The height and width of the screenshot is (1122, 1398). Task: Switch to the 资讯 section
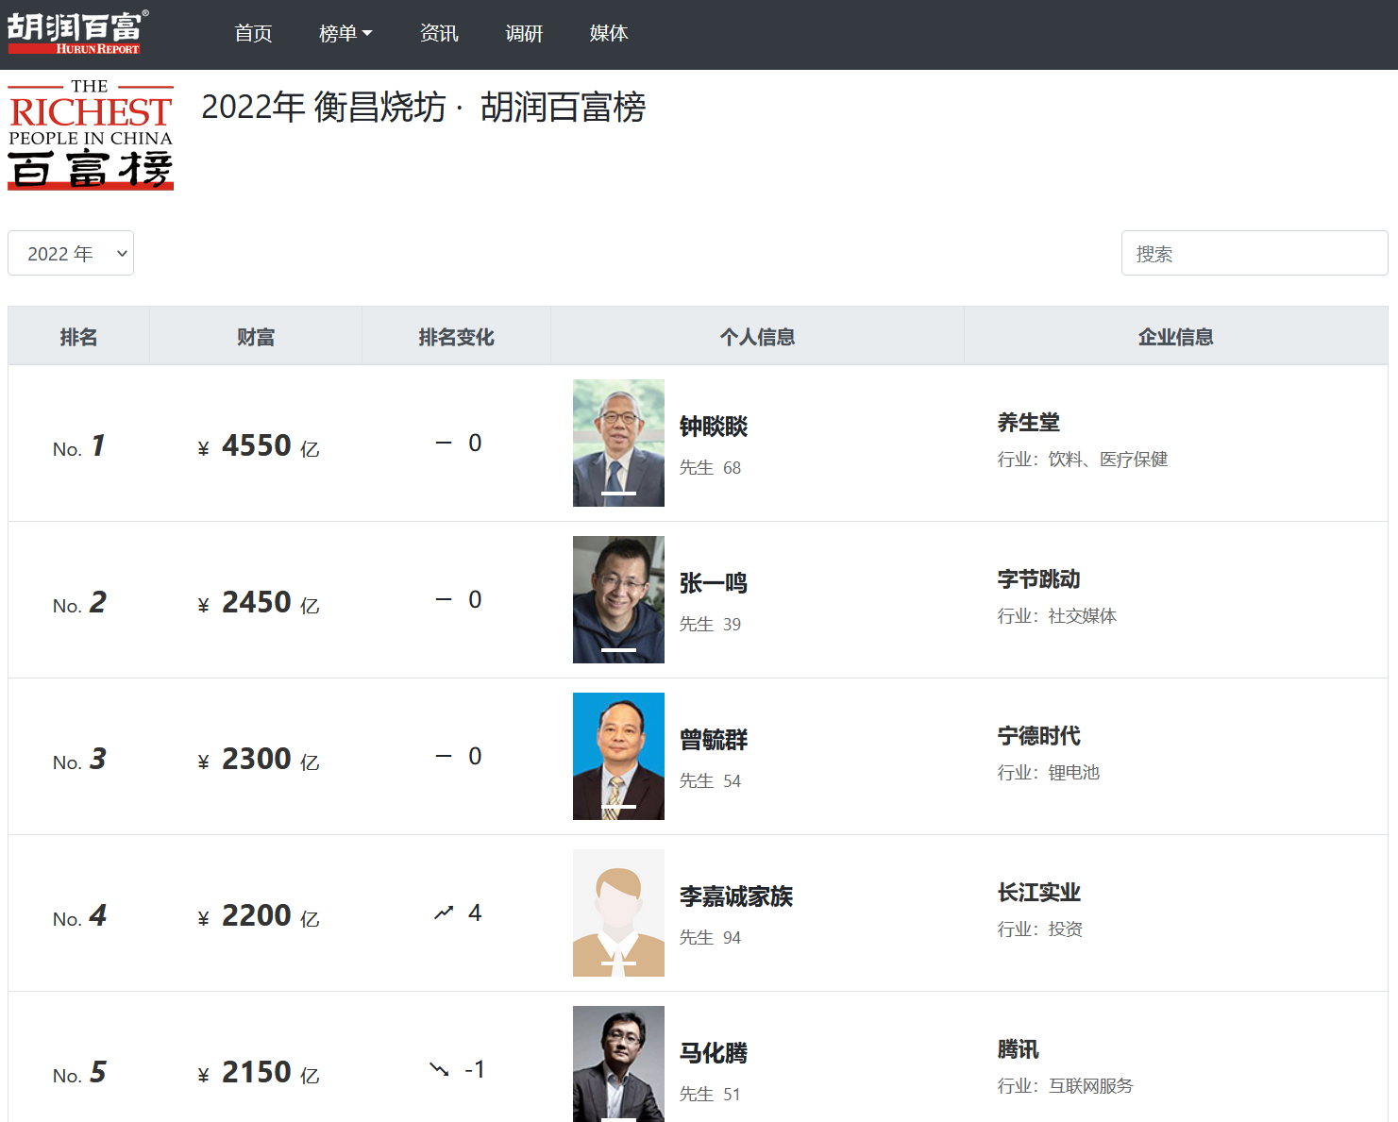[x=438, y=33]
